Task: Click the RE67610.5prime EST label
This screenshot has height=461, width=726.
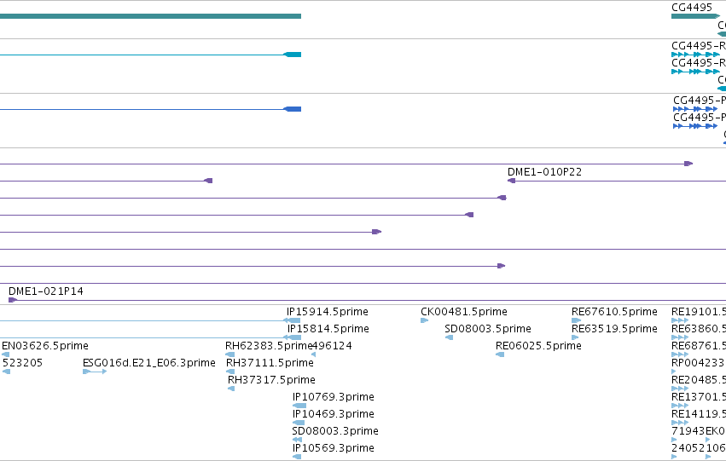Action: (614, 312)
